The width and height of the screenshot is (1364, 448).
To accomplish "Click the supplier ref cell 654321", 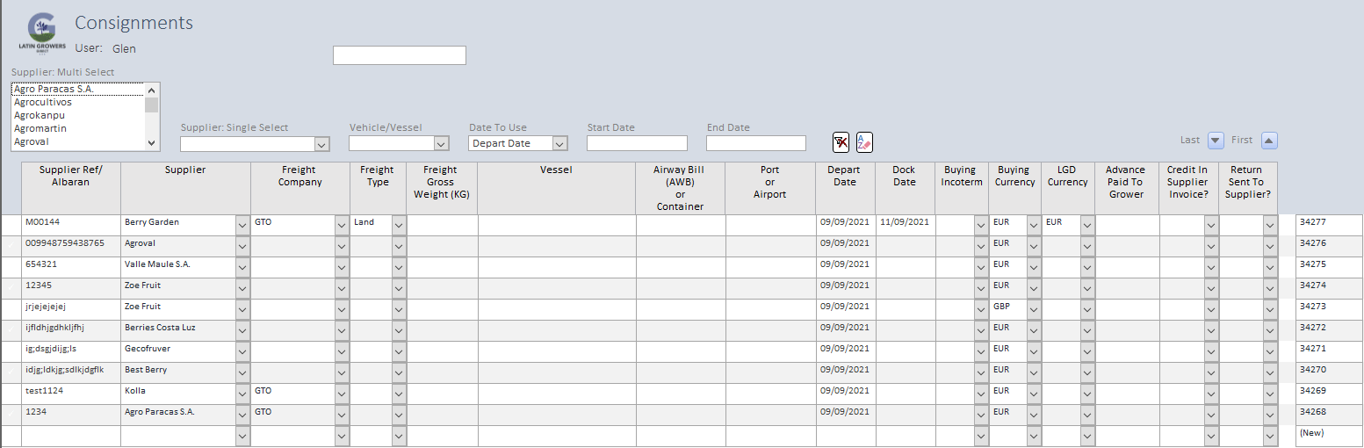I will [x=71, y=268].
